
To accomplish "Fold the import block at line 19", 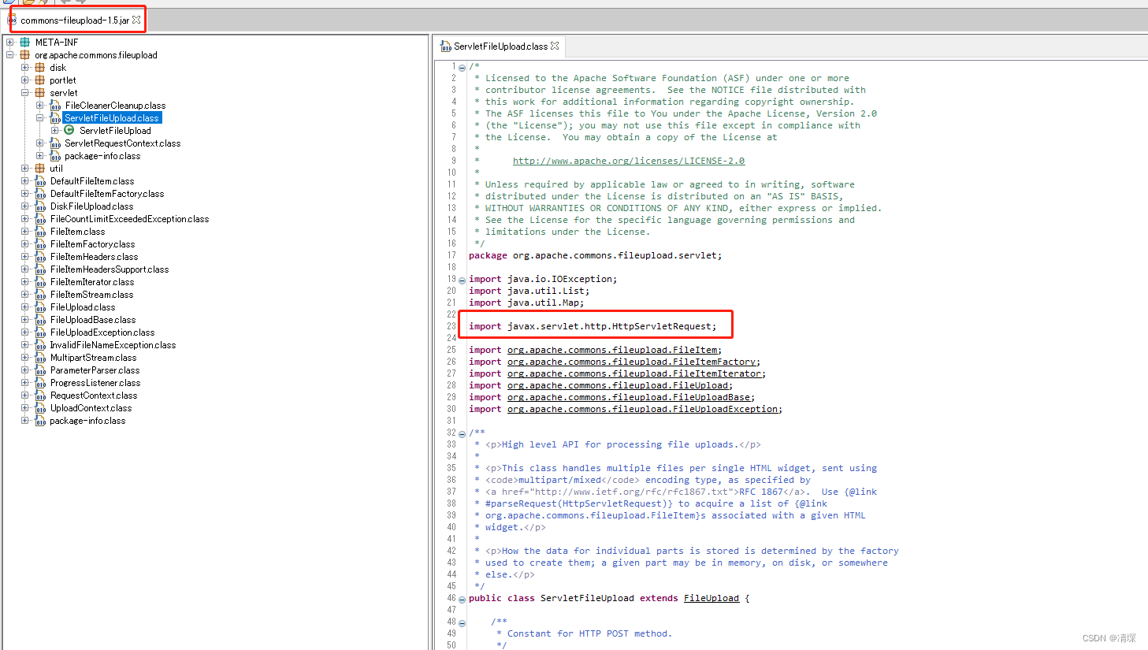I will [462, 280].
